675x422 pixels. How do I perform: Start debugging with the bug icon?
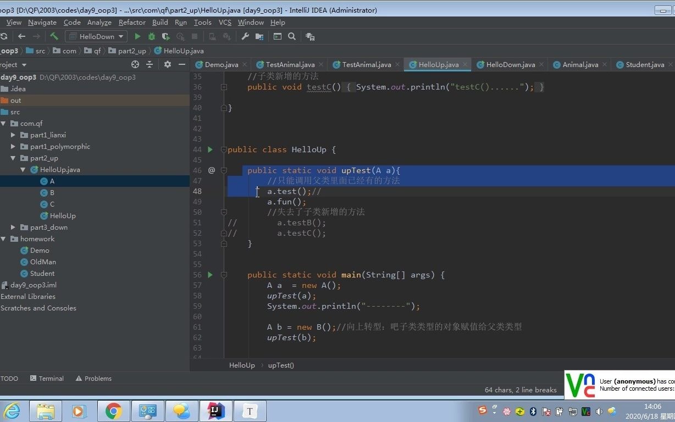(151, 36)
